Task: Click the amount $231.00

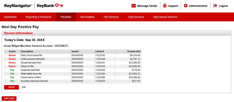Action: pyautogui.click(x=136, y=81)
